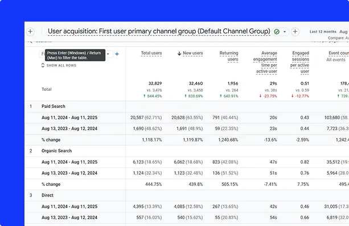This screenshot has height=226, width=349.
Task: Click blue plus to add dimension
Action: tap(117, 54)
